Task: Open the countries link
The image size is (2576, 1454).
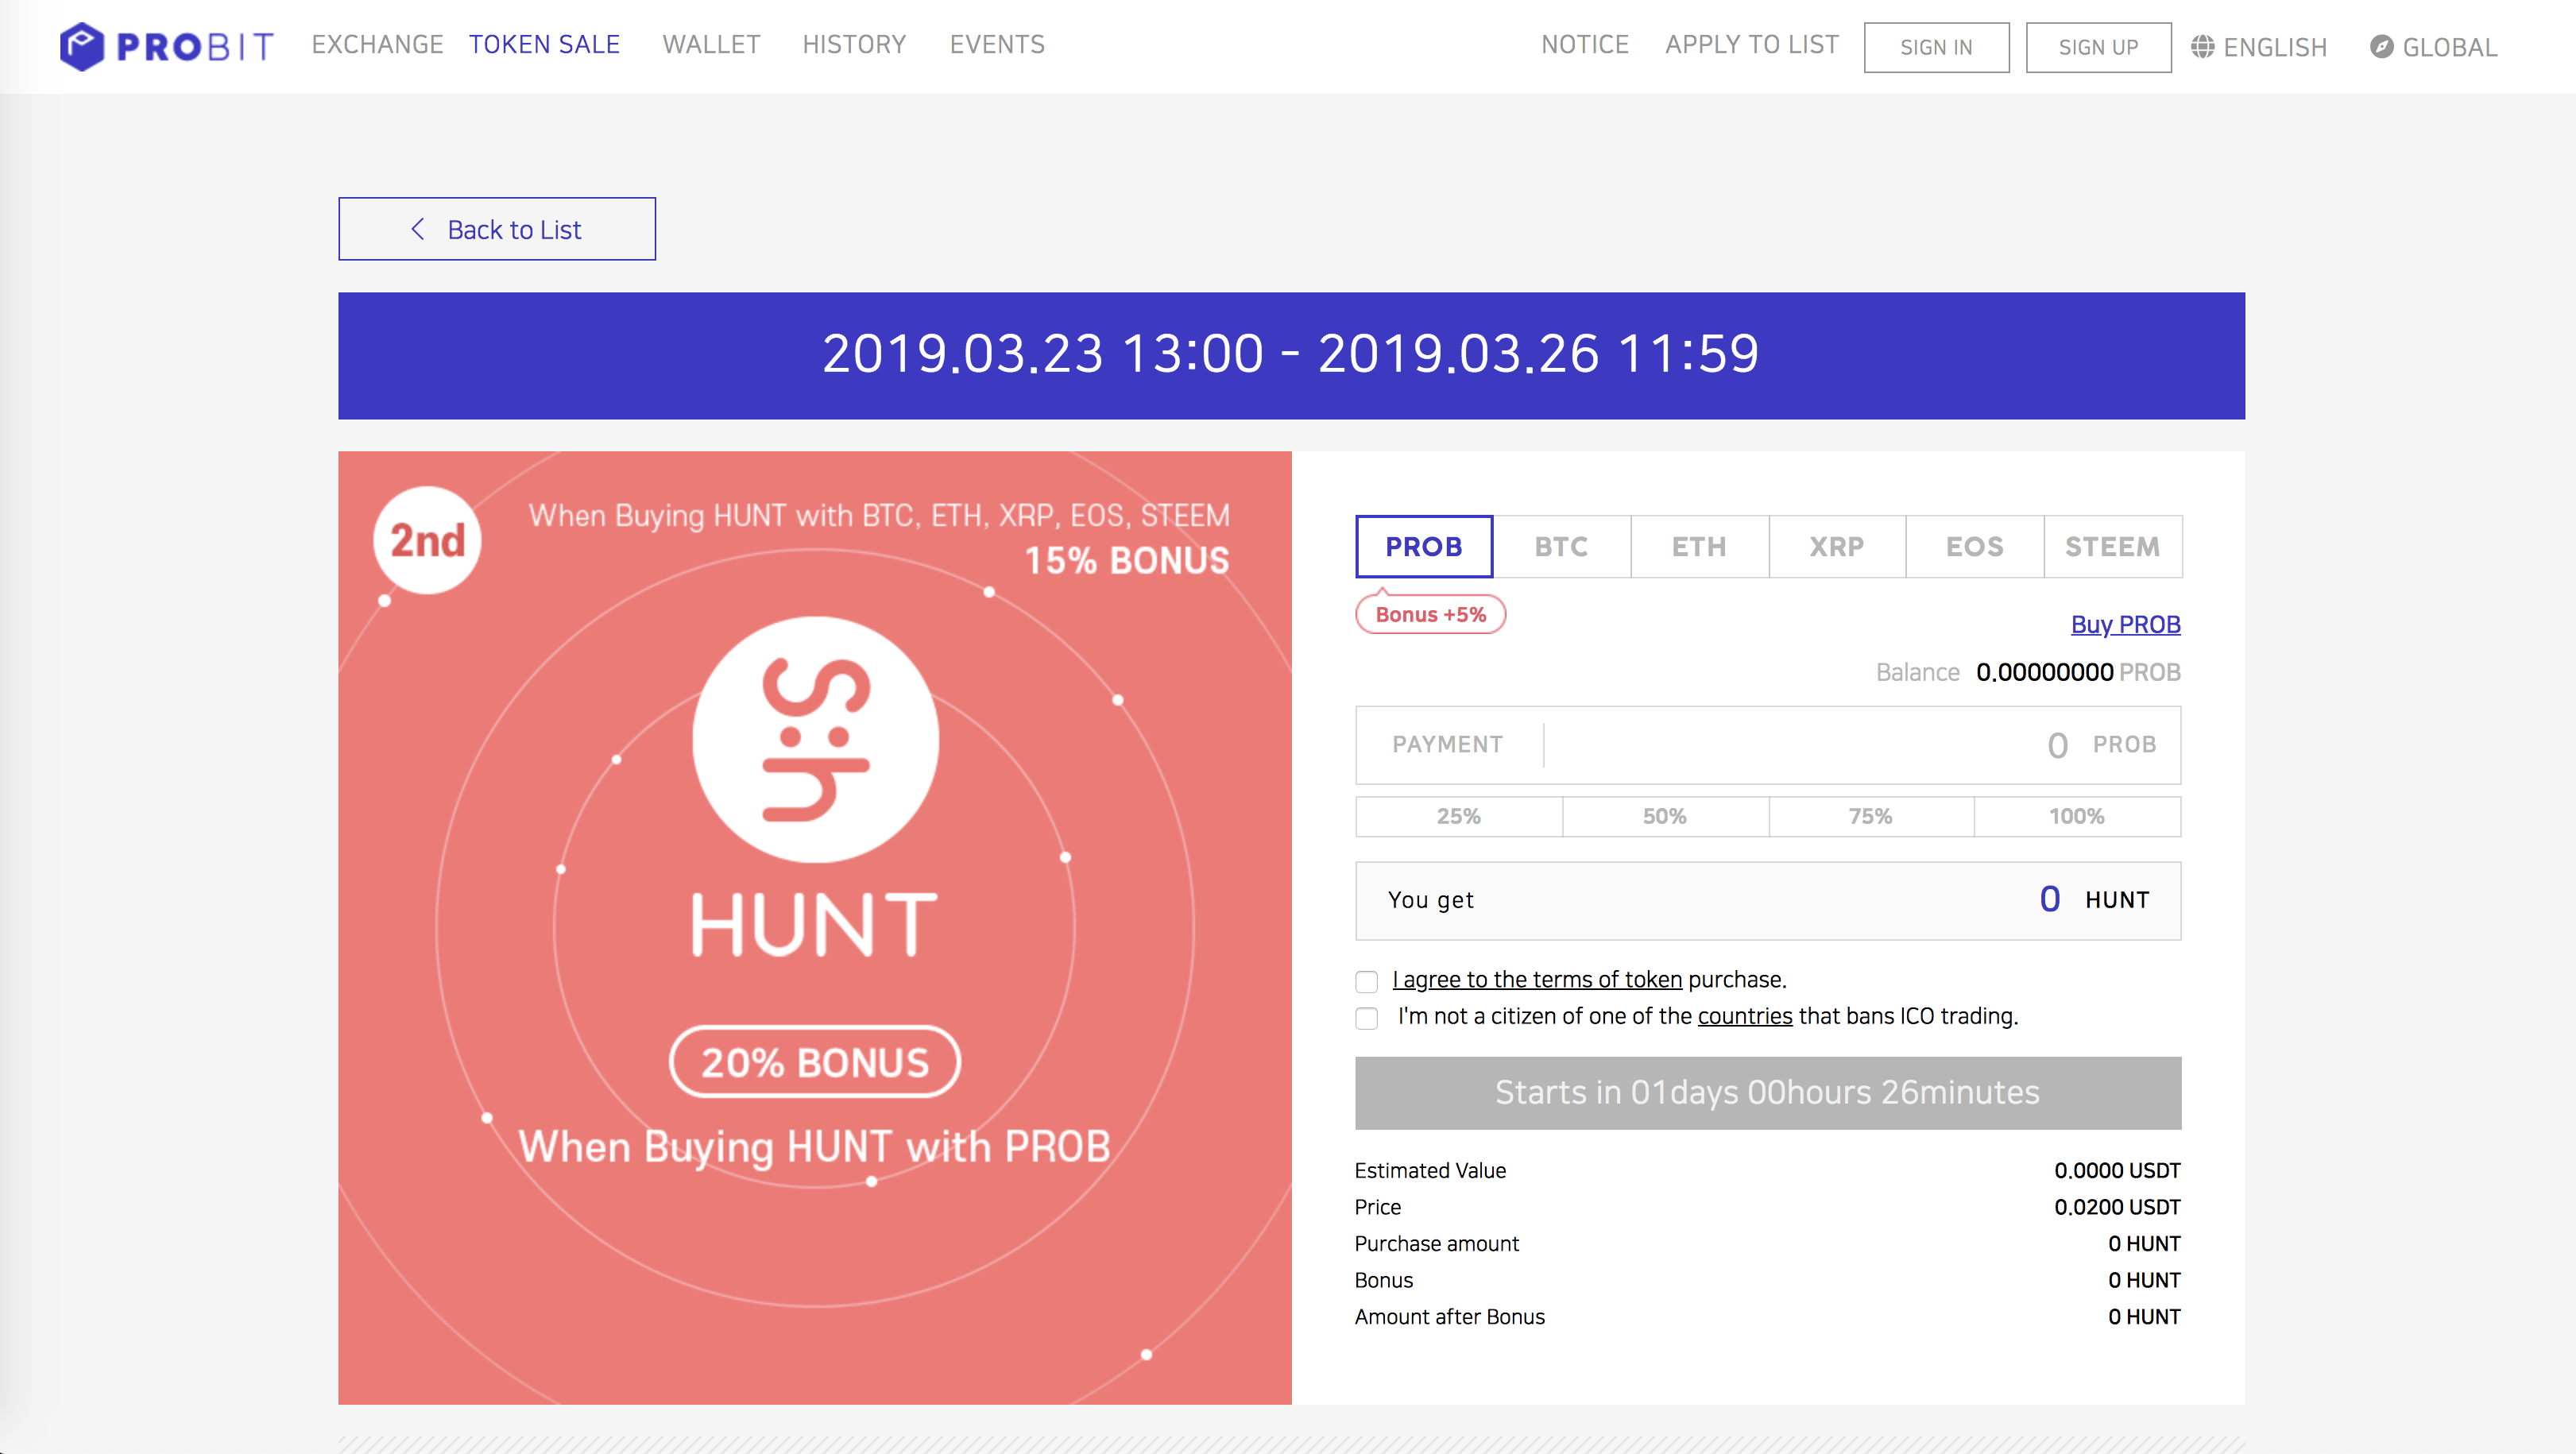Action: tap(1745, 1016)
